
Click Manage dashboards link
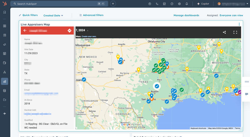[x=186, y=15]
